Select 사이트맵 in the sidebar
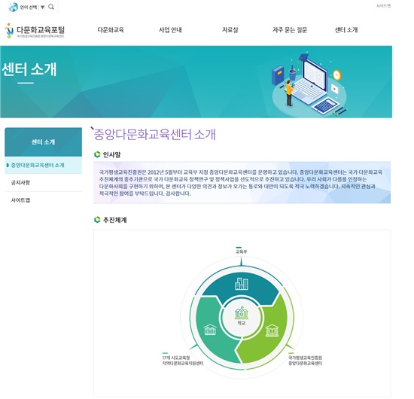The width and height of the screenshot is (414, 399). point(44,200)
